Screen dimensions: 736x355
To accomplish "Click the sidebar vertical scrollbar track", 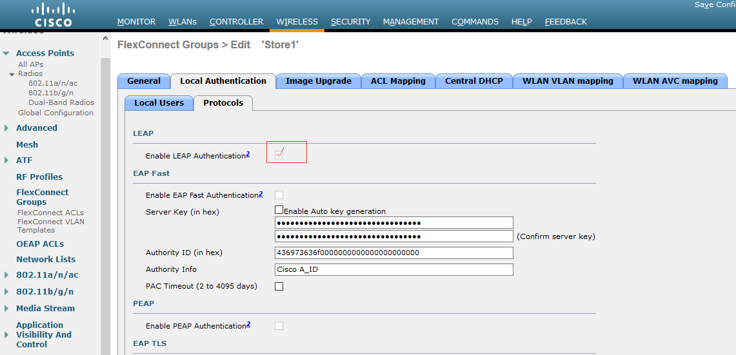I will [105, 206].
